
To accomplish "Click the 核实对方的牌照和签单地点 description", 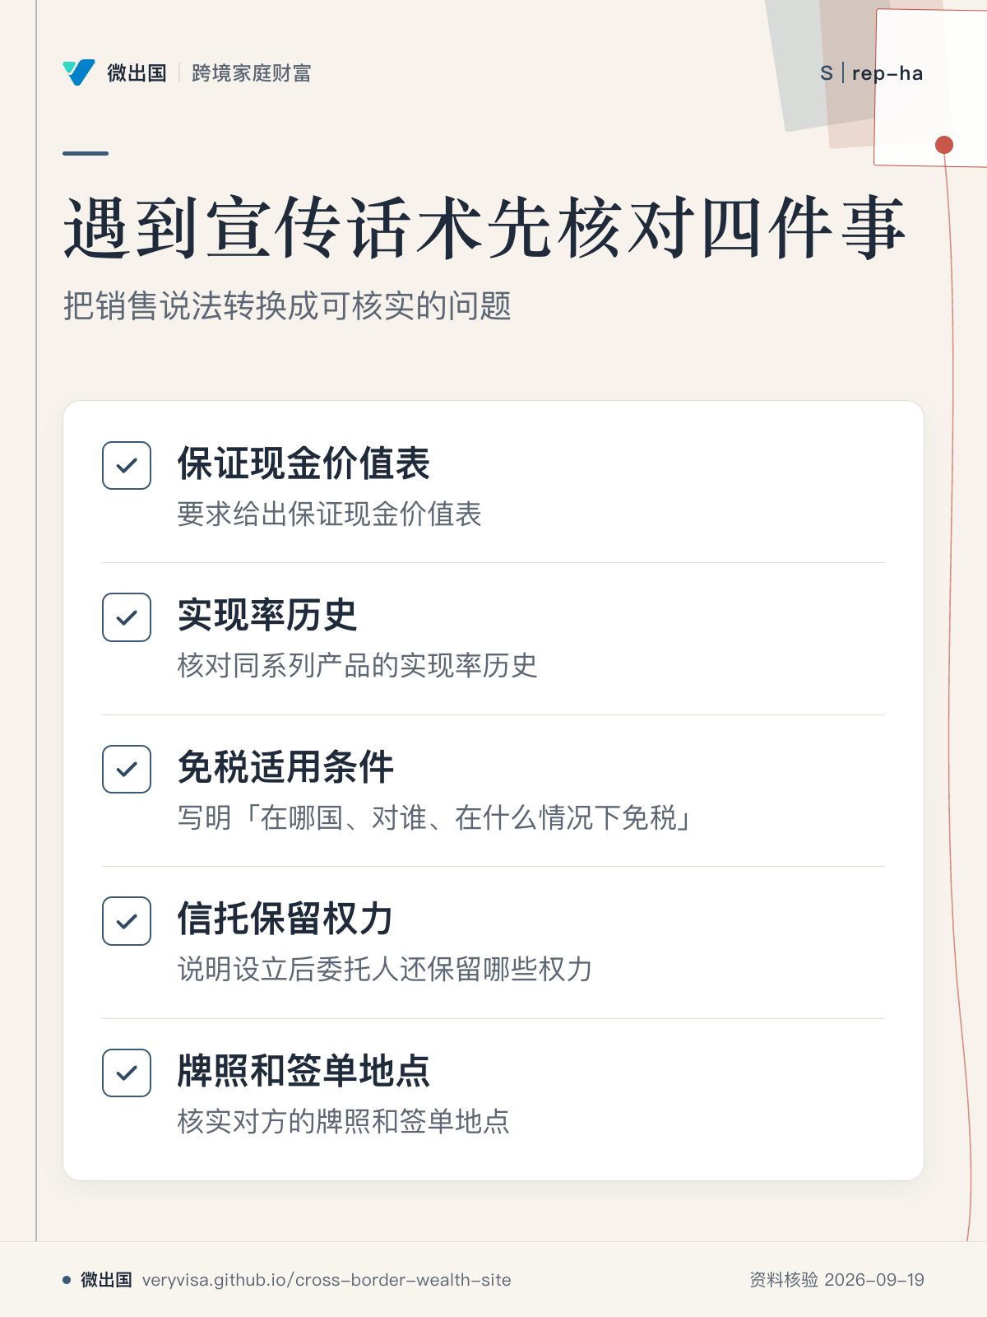I will 344,1121.
